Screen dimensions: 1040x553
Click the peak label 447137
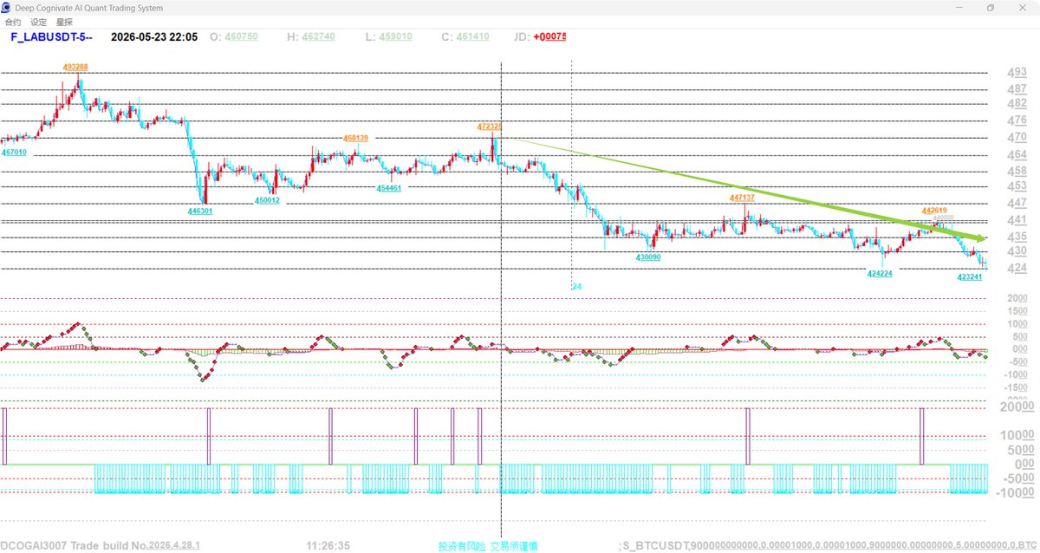point(742,198)
